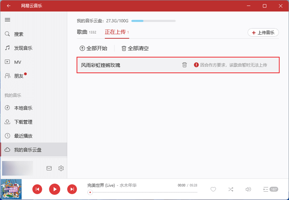
Task: Skip to the previous track
Action: [x=37, y=189]
